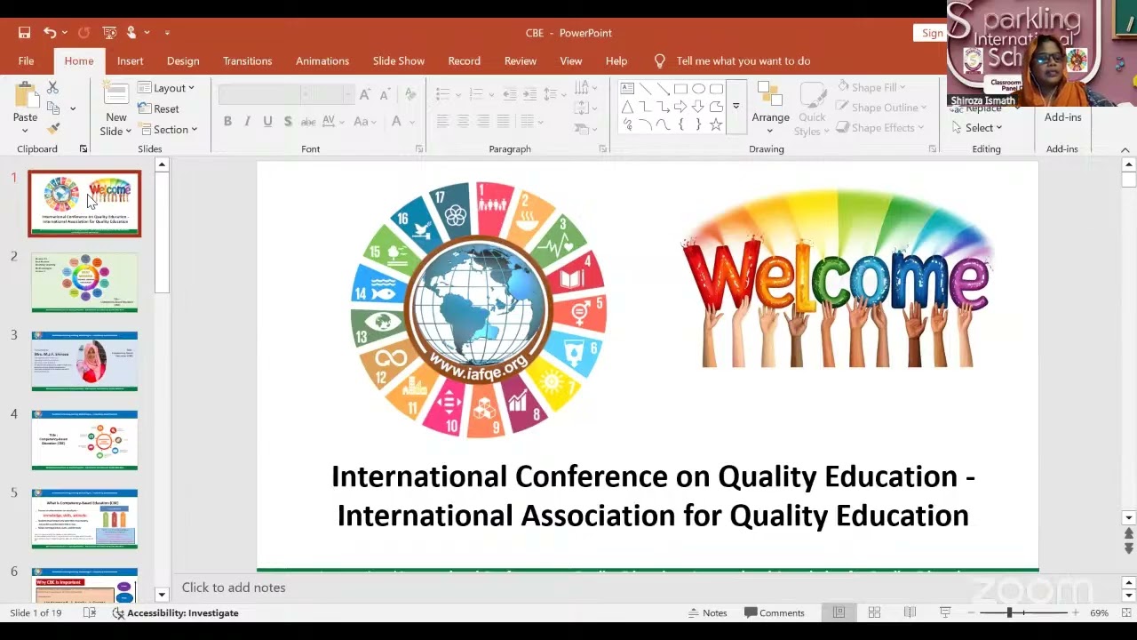Choose the Rectangle shape
Screen dimensions: 1137x640
click(680, 89)
